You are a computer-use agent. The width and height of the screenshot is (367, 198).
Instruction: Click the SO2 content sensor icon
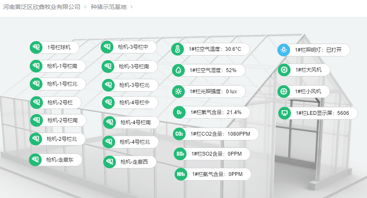pos(180,153)
